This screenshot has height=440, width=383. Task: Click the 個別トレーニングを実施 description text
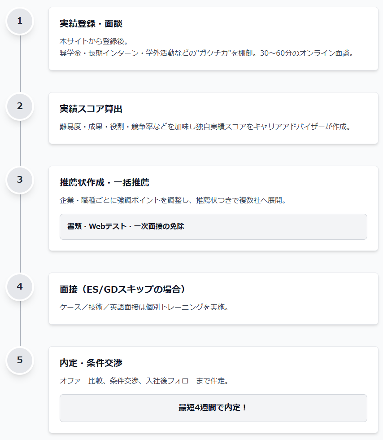pyautogui.click(x=144, y=308)
